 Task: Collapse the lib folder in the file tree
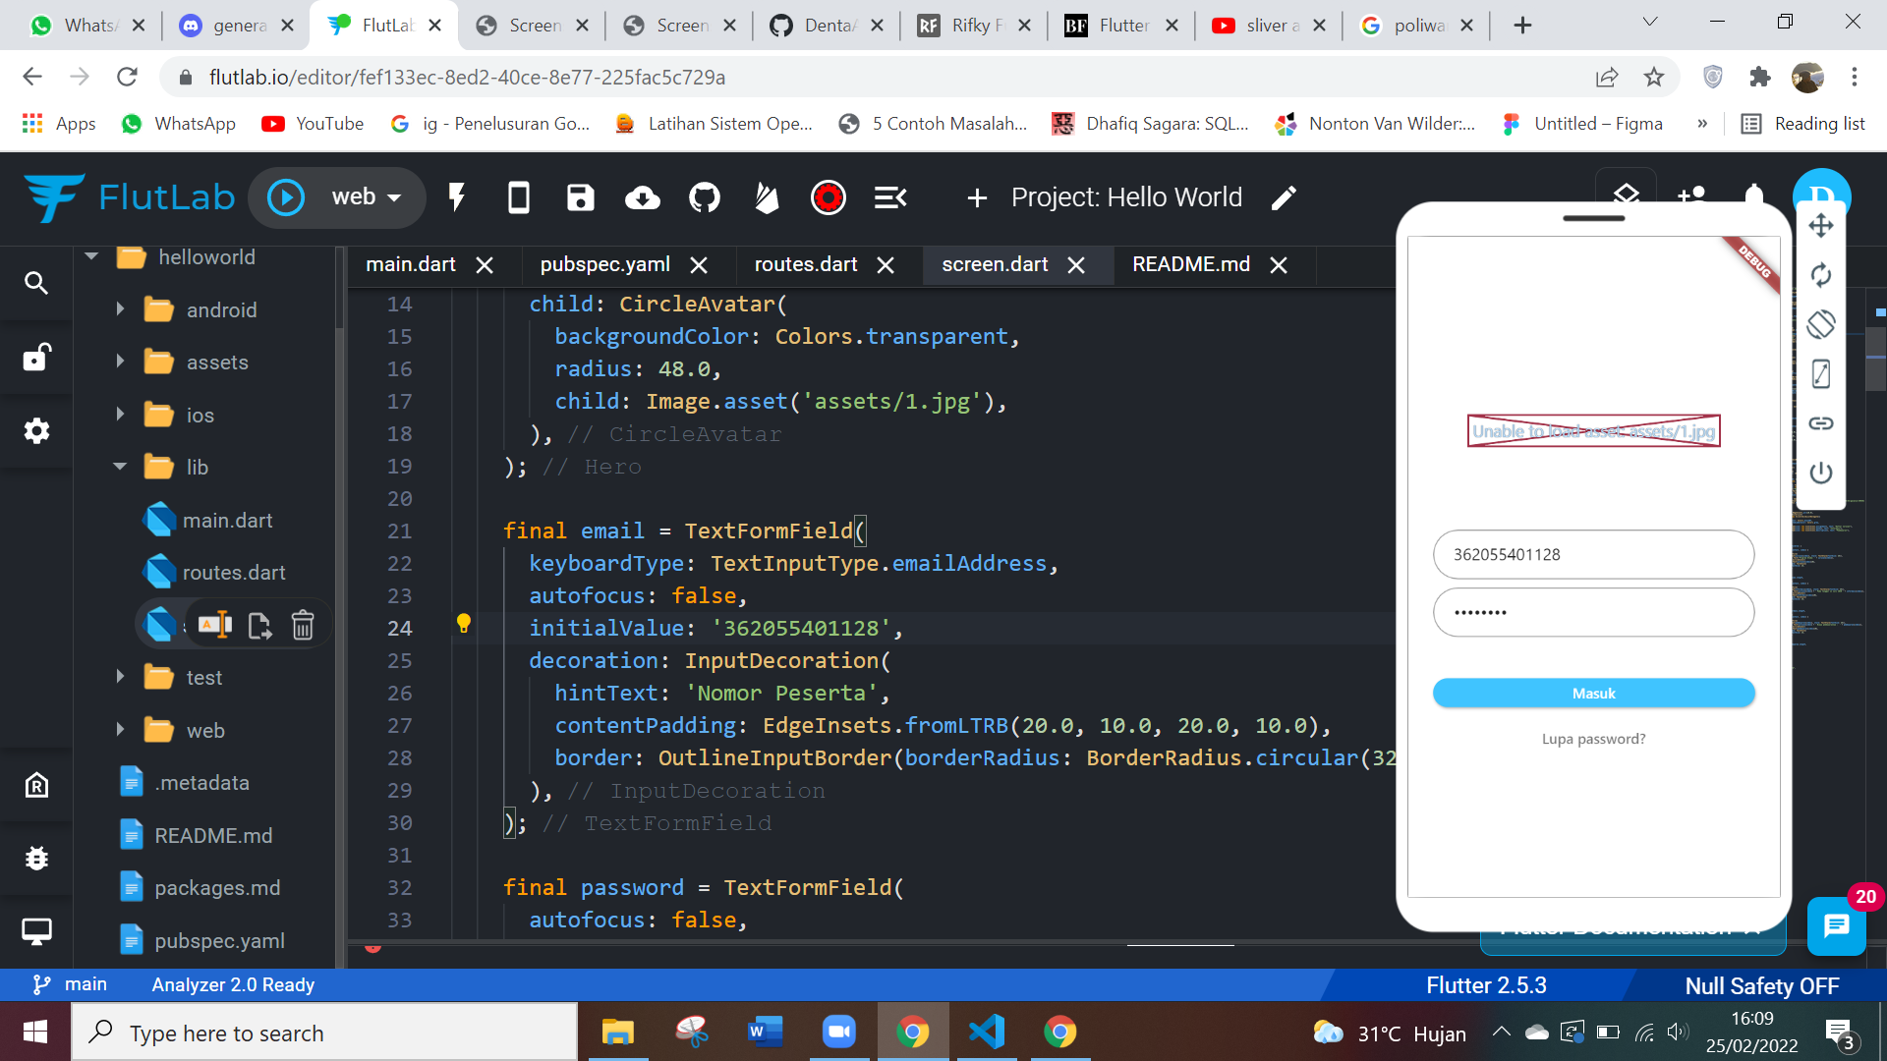click(x=119, y=467)
